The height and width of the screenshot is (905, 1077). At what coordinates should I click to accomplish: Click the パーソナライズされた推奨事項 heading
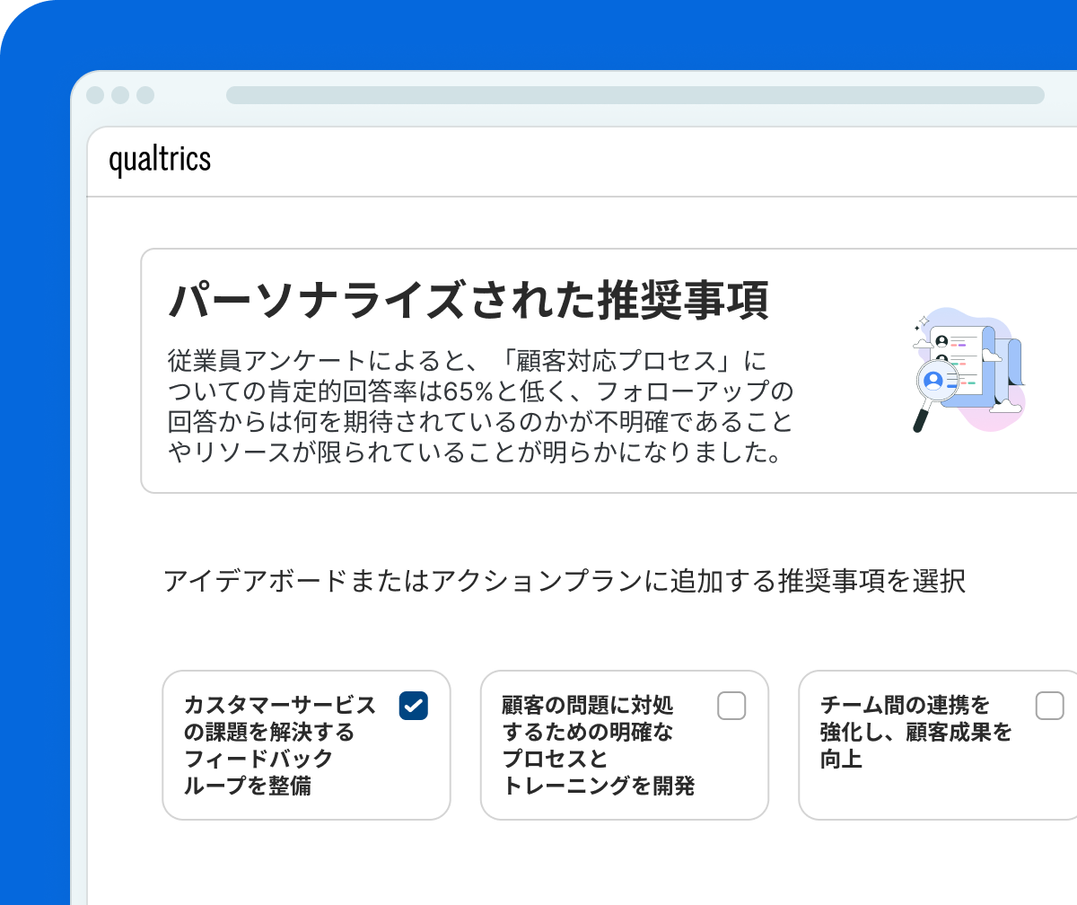point(468,301)
